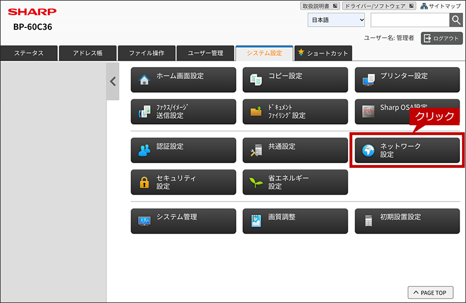
Task: Click the システム管理 monitor icon
Action: click(144, 221)
